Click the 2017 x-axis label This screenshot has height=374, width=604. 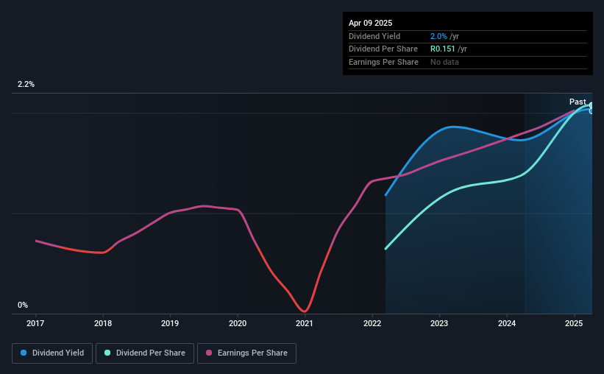(x=35, y=323)
